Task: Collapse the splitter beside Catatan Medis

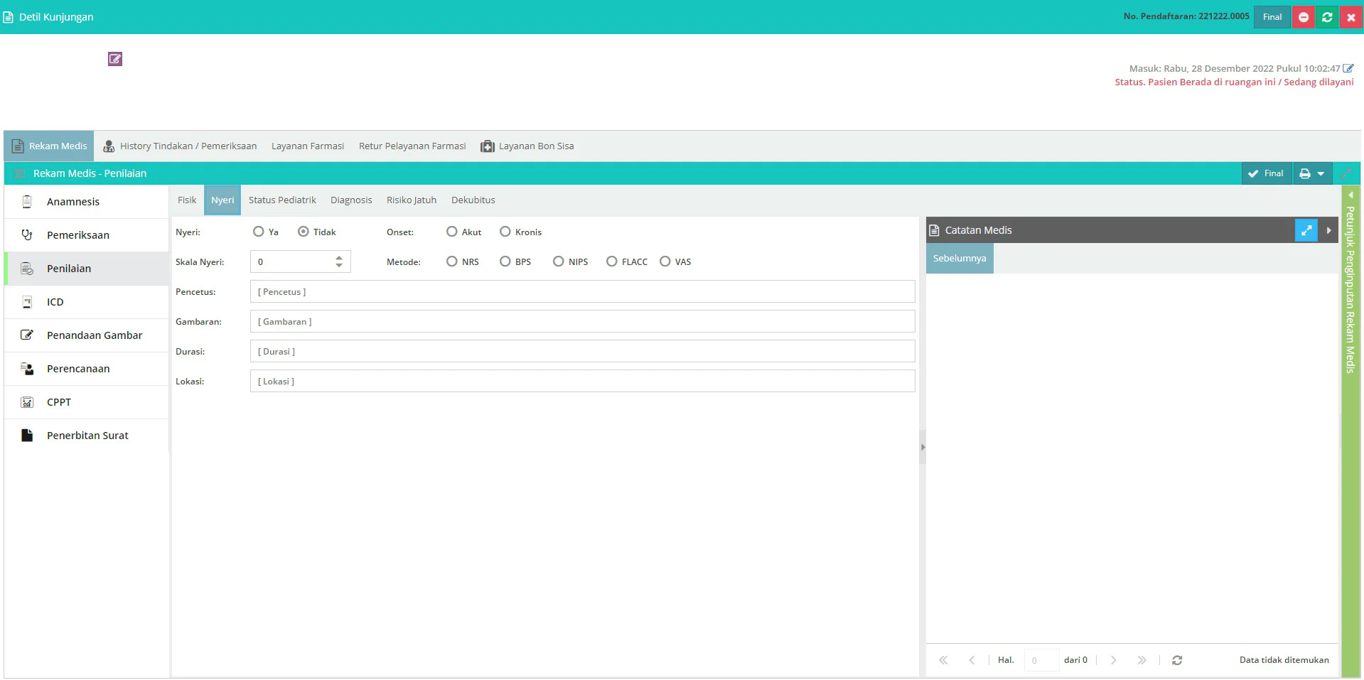Action: (923, 447)
